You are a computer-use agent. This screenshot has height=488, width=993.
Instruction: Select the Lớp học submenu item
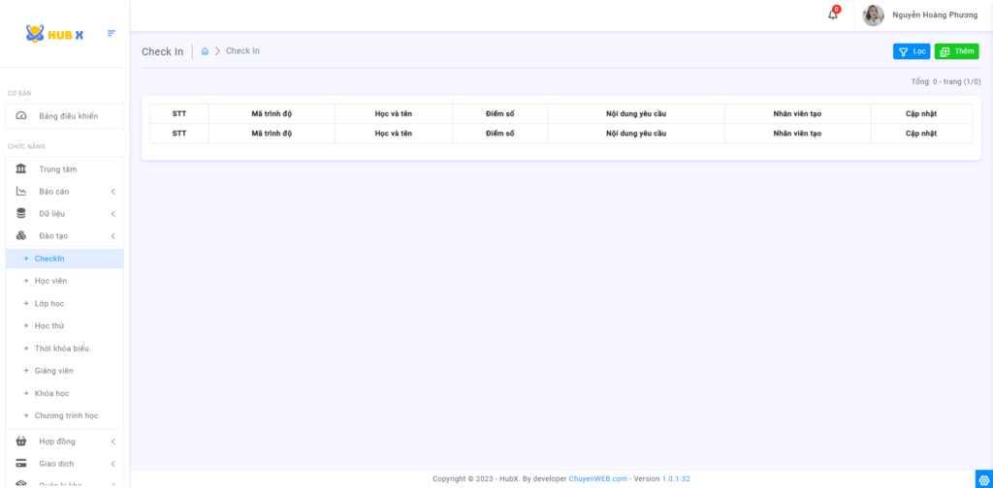[65, 303]
